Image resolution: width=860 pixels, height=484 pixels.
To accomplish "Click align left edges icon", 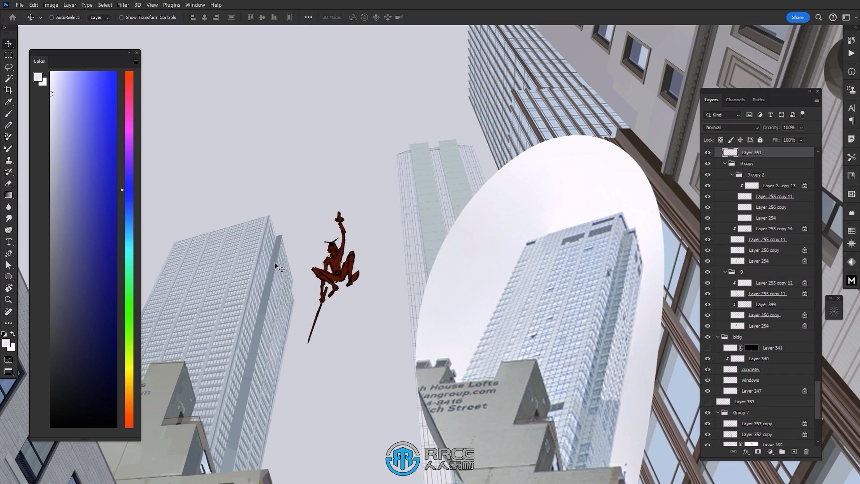I will click(193, 17).
